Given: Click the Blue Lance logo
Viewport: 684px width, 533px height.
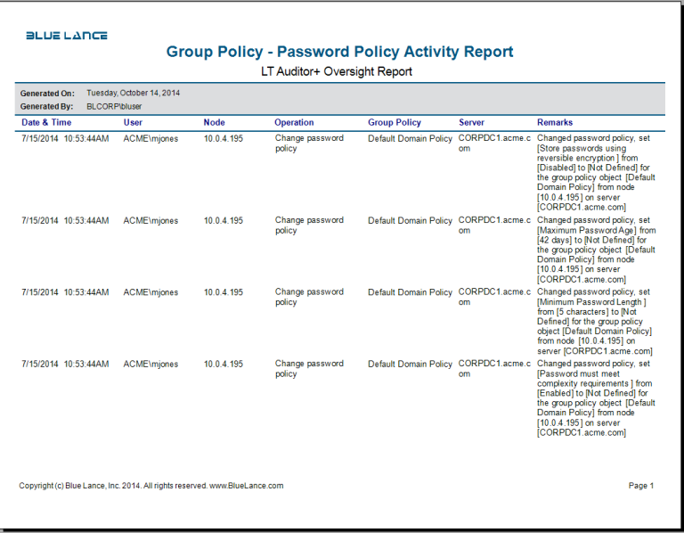Looking at the screenshot, I should (x=67, y=36).
